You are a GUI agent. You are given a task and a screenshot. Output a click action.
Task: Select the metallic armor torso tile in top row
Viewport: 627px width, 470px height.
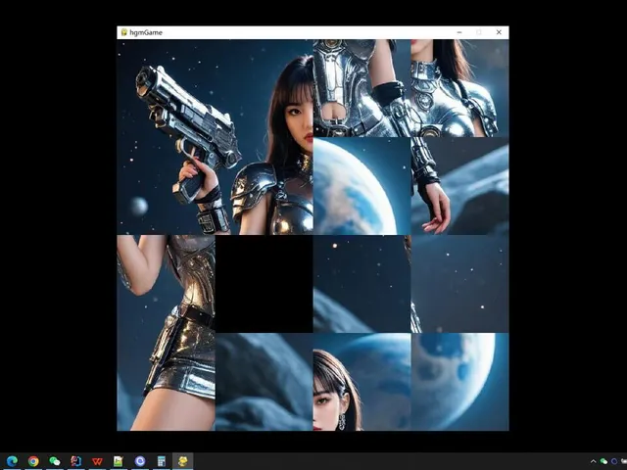(362, 88)
